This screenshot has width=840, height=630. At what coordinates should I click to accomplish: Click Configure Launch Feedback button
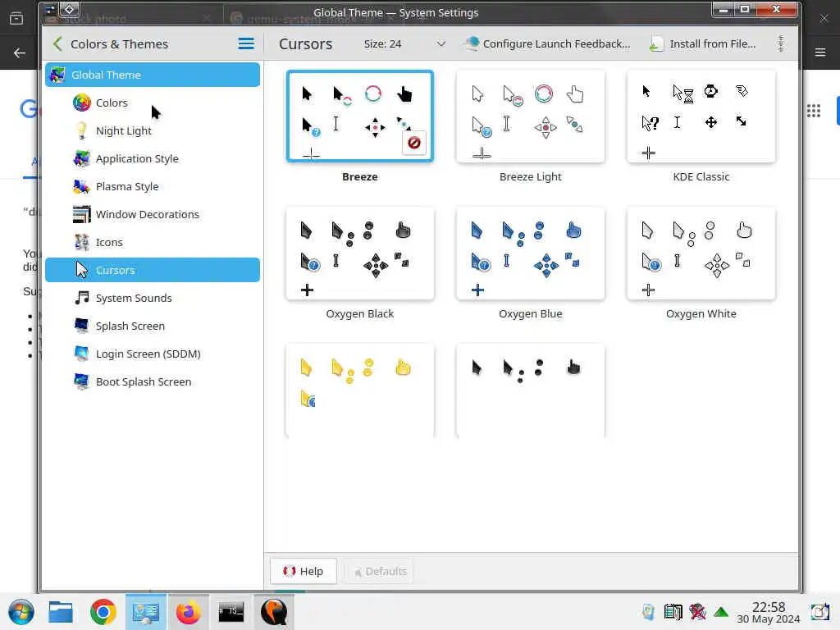pos(547,44)
